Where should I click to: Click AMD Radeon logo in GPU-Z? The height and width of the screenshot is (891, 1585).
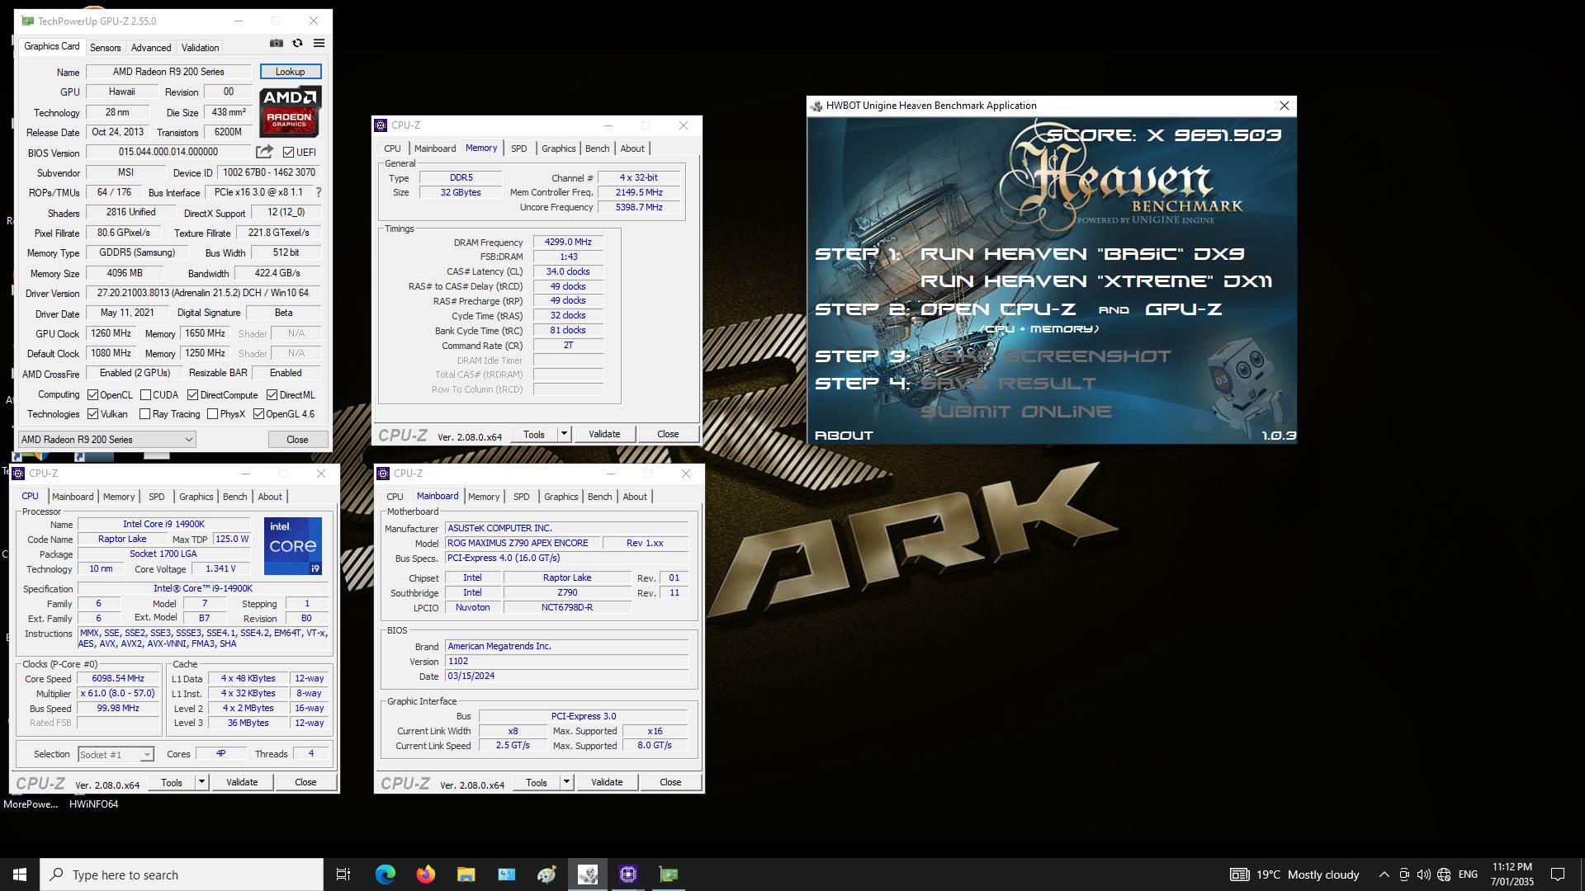tap(290, 111)
